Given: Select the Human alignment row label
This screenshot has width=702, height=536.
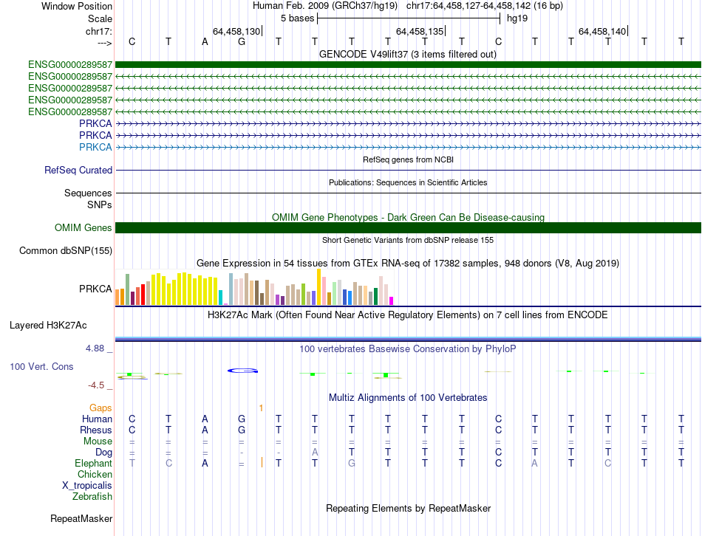Looking at the screenshot, I should pos(97,419).
